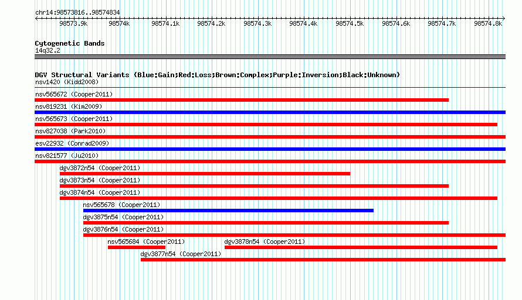This screenshot has width=522, height=300.
Task: Click ruler tick labeled 98574.1k
Action: point(165,23)
